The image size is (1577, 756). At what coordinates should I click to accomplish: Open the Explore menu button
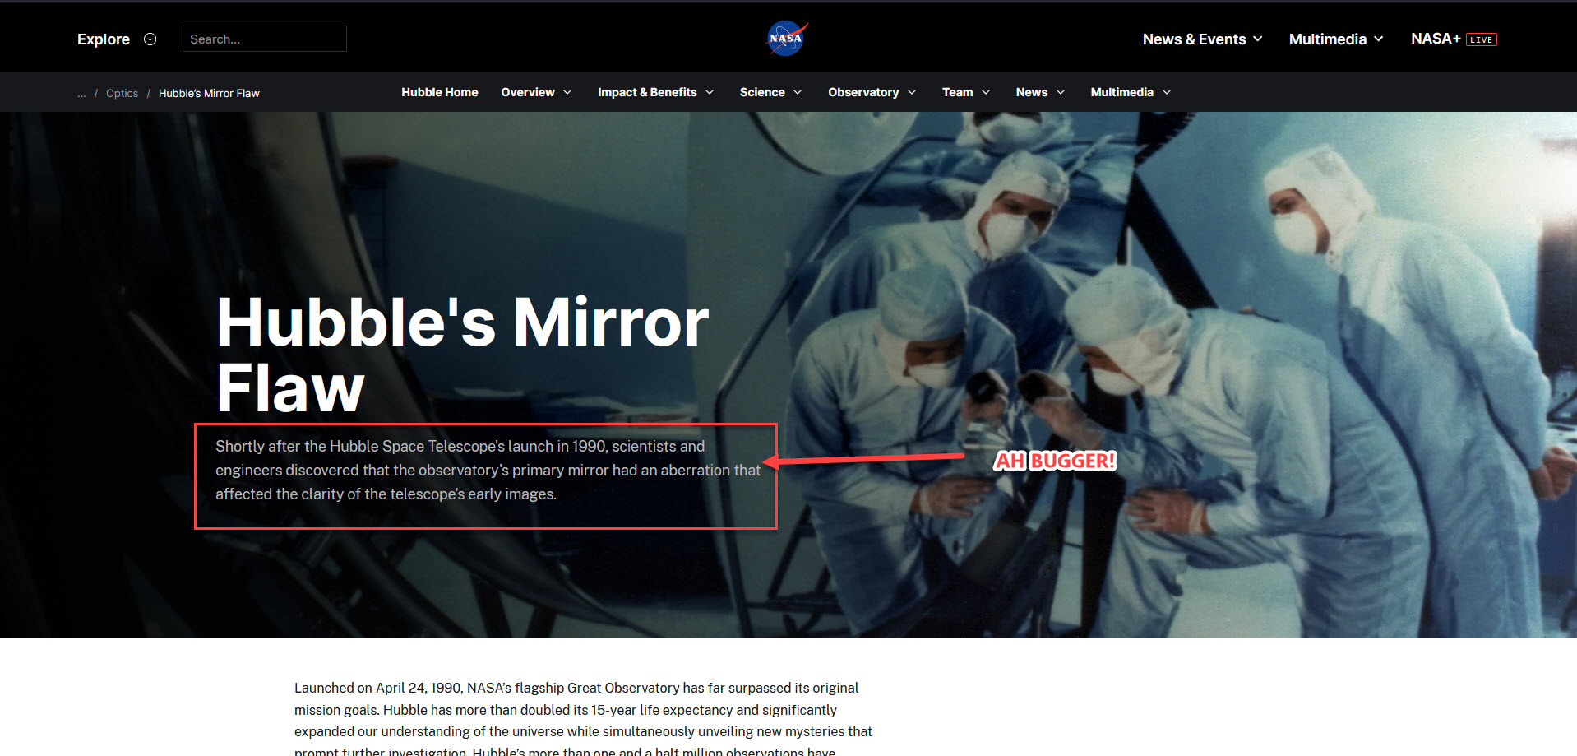pyautogui.click(x=116, y=39)
